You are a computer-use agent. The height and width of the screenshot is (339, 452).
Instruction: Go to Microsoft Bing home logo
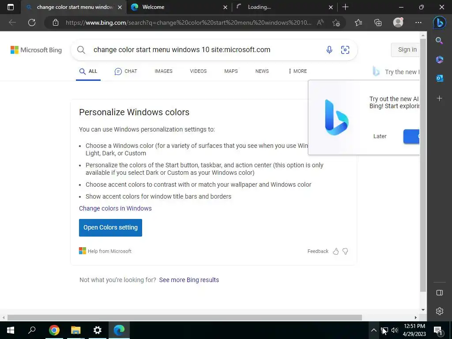click(x=36, y=50)
